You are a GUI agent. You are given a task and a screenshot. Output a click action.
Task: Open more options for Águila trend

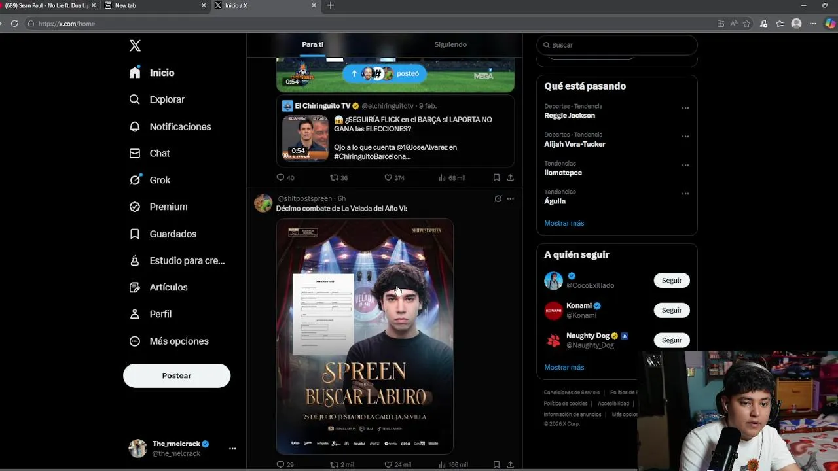[x=685, y=194]
